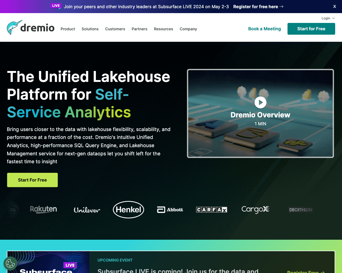Image resolution: width=342 pixels, height=273 pixels.
Task: Open the Product menu
Action: click(68, 29)
